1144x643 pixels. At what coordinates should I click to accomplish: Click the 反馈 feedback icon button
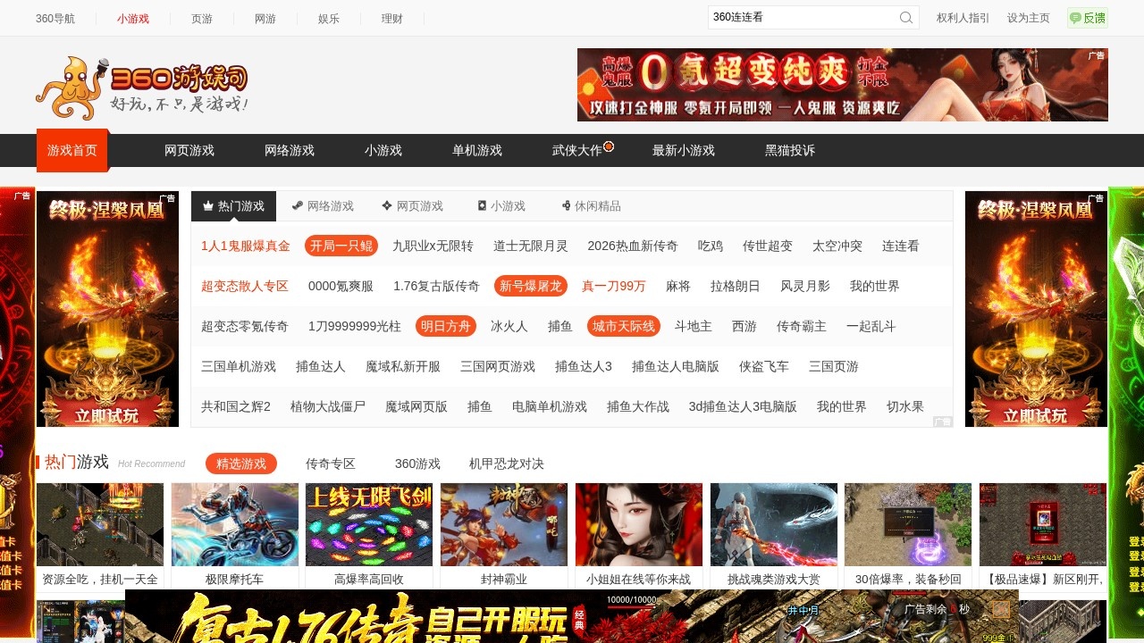click(x=1088, y=18)
